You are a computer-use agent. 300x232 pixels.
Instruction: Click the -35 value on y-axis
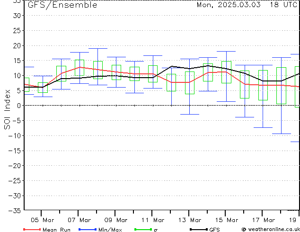point(15,211)
